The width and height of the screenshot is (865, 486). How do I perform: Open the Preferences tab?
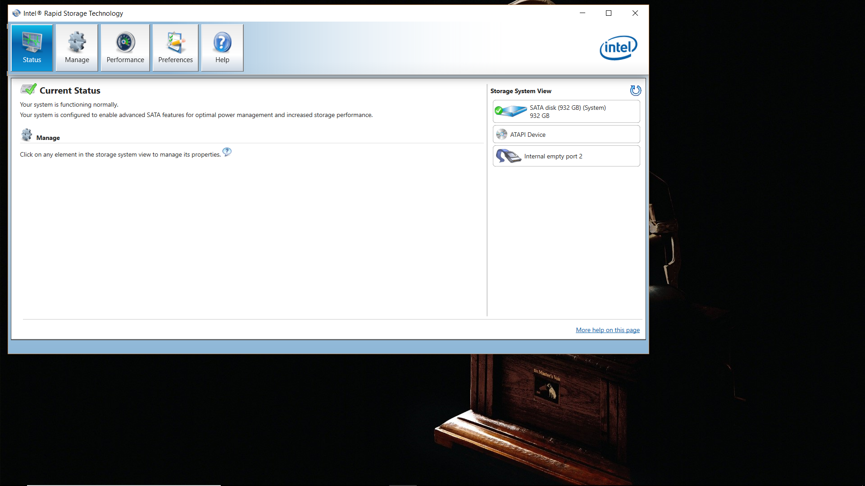(175, 48)
